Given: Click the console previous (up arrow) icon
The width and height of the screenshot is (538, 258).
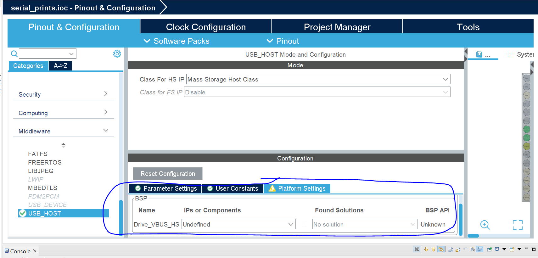Looking at the screenshot, I should tap(434, 249).
